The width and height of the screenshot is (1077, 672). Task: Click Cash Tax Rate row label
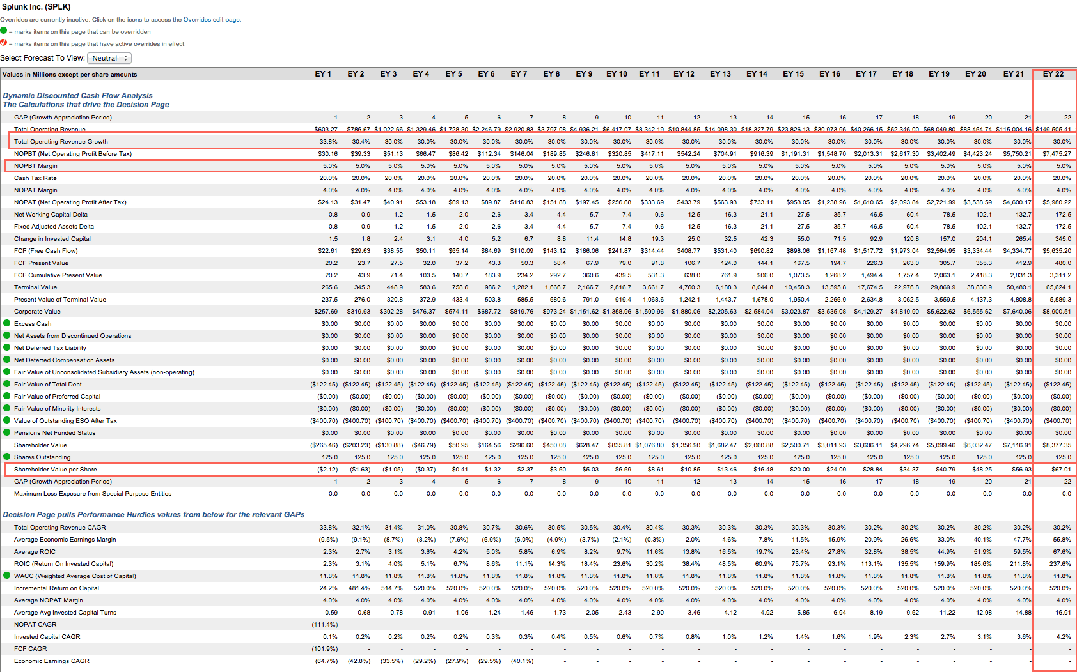click(x=35, y=178)
